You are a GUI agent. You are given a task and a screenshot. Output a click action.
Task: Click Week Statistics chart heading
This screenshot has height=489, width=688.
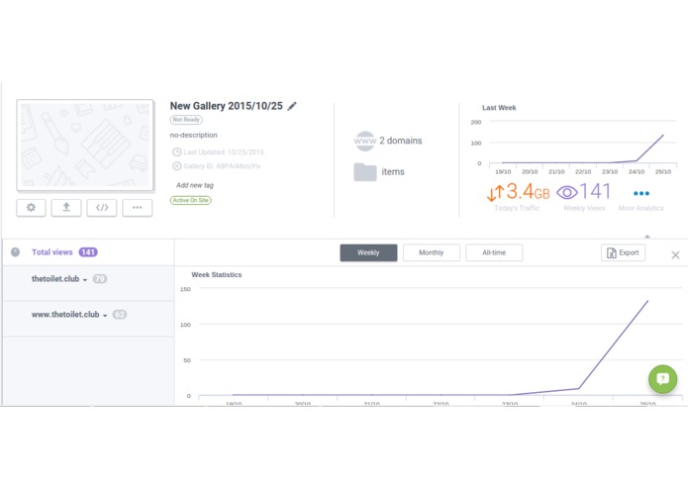(217, 275)
